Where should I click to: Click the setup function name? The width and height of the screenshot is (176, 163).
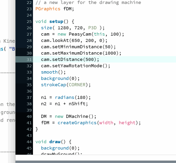(x=56, y=21)
